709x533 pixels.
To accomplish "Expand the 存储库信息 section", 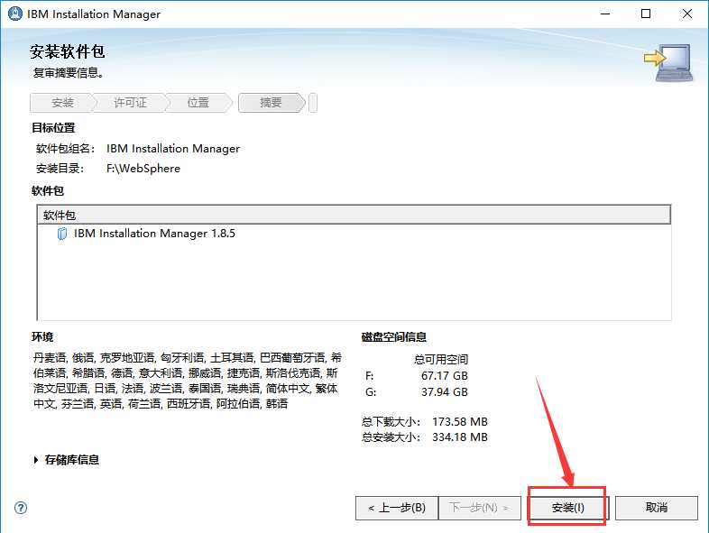I will pos(36,460).
